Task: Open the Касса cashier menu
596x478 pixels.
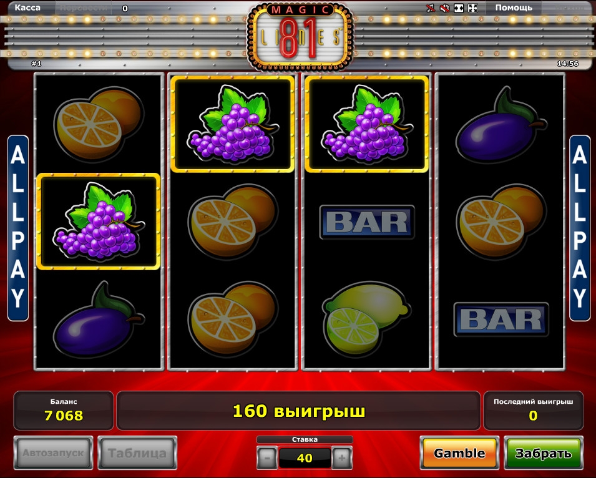Action: (27, 7)
